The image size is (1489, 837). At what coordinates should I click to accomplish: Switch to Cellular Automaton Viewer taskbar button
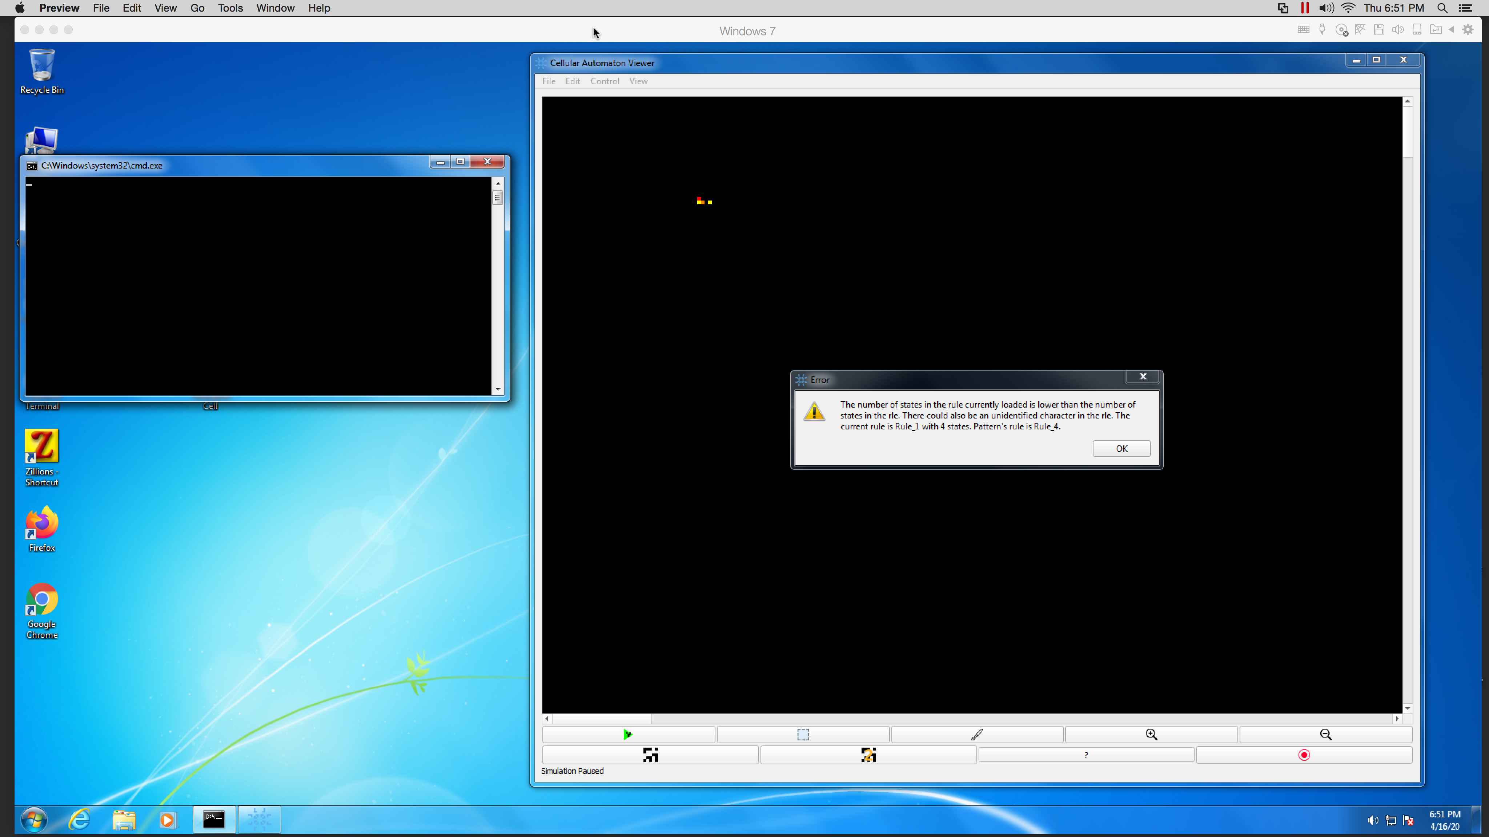click(259, 820)
